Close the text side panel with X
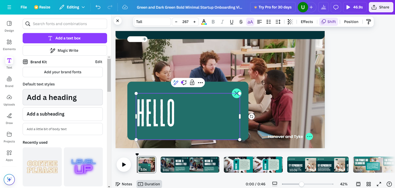Screen dimensions: 395x188 pos(117,21)
